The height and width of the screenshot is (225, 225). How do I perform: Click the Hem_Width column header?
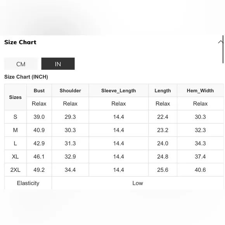[x=200, y=90]
